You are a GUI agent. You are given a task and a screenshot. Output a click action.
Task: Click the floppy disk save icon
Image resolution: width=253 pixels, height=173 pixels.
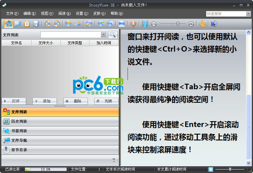(x=36, y=24)
